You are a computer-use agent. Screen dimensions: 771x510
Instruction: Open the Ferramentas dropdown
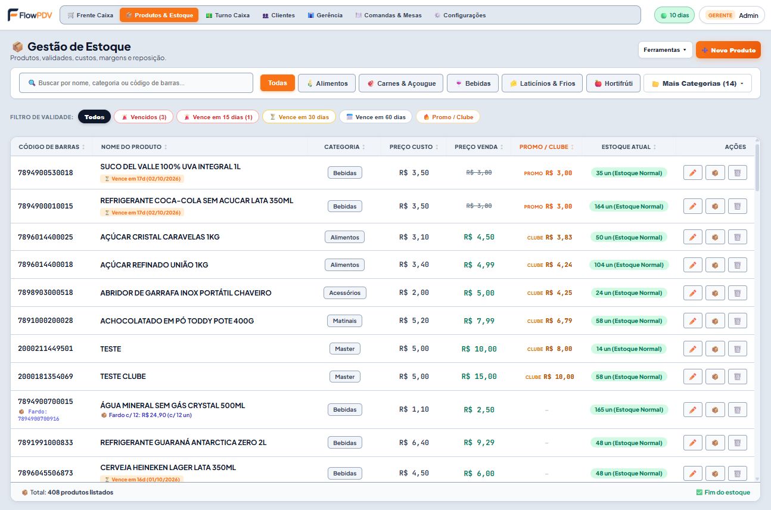666,50
